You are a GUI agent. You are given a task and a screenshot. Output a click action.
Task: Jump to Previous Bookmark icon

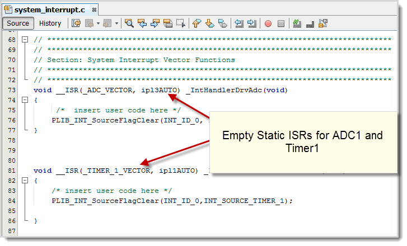coord(197,23)
